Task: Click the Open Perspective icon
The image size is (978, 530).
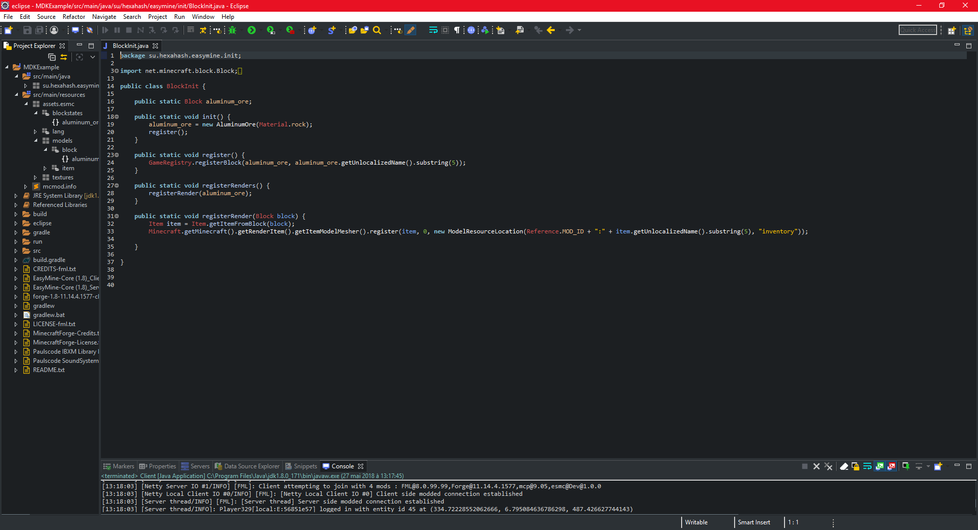Action: coord(952,30)
